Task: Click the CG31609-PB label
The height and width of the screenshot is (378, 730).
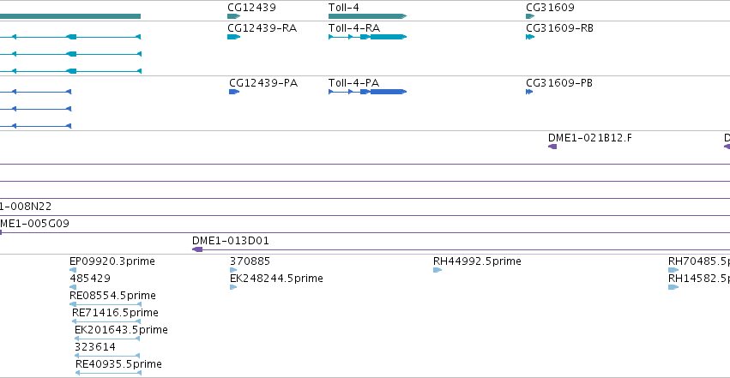Action: point(559,83)
